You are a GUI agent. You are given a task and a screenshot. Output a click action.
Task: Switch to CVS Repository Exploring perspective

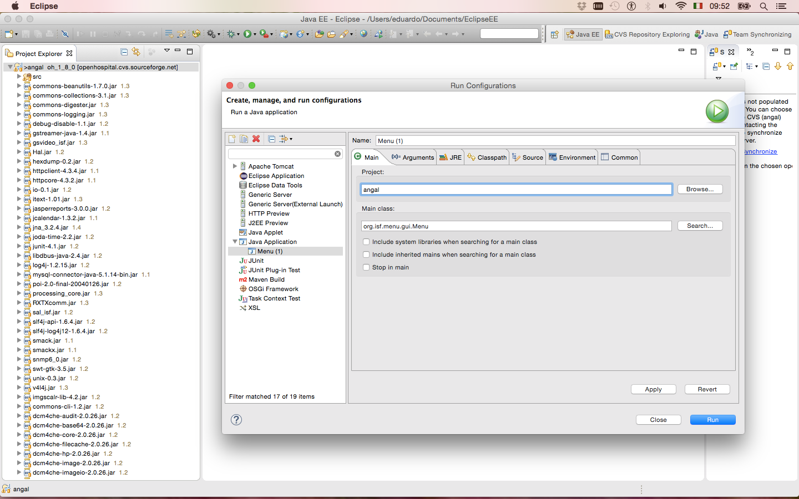click(647, 34)
